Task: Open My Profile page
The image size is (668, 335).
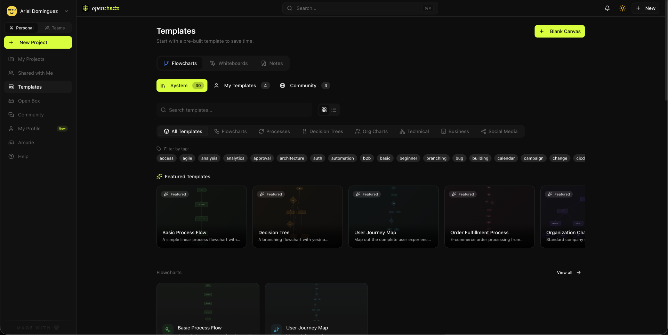Action: click(29, 128)
